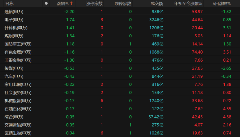240x137 pixels.
Task: Select the 汽车(申万) row name
Action: pyautogui.click(x=14, y=76)
